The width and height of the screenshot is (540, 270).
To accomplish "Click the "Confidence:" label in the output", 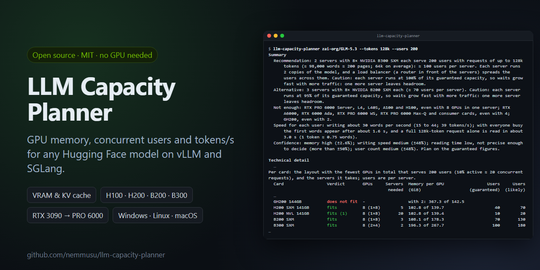I will coord(287,143).
